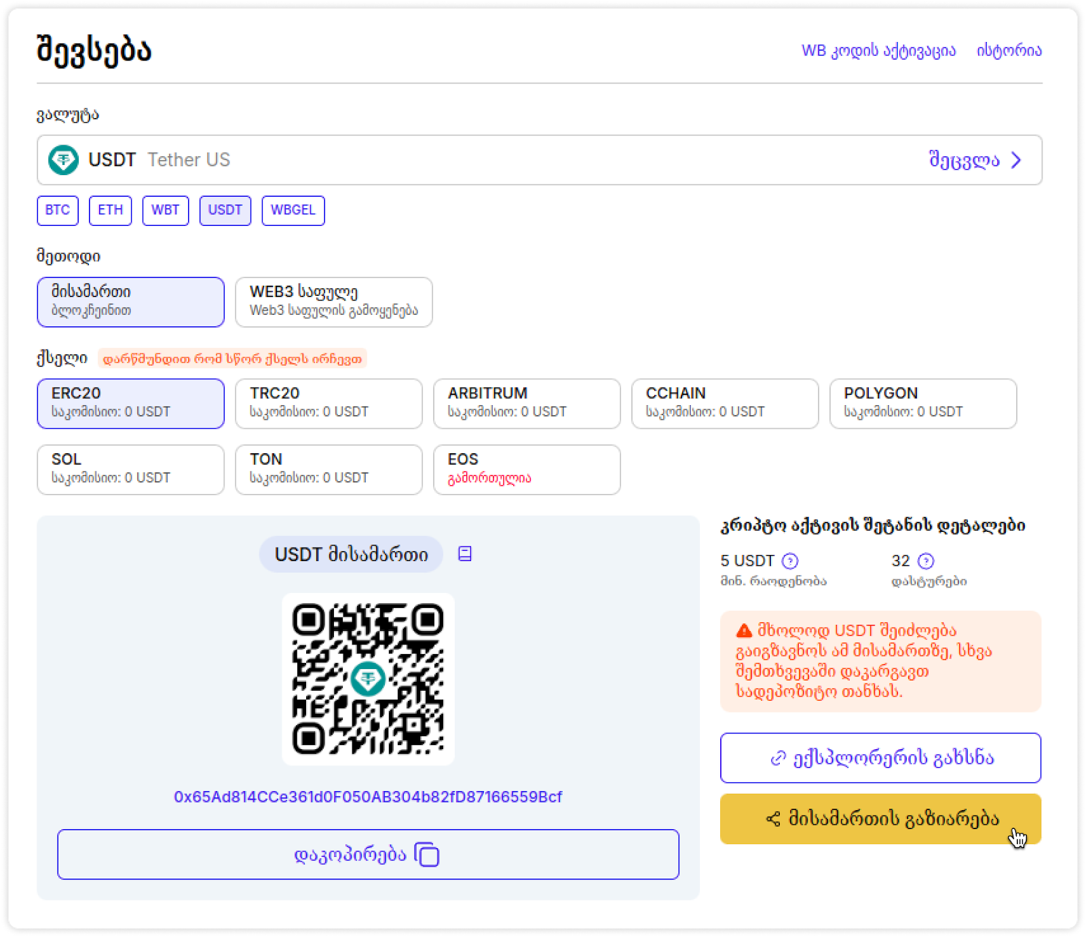Click კრიპტო აქტივის შეტანის დეტალები heading

tap(873, 526)
